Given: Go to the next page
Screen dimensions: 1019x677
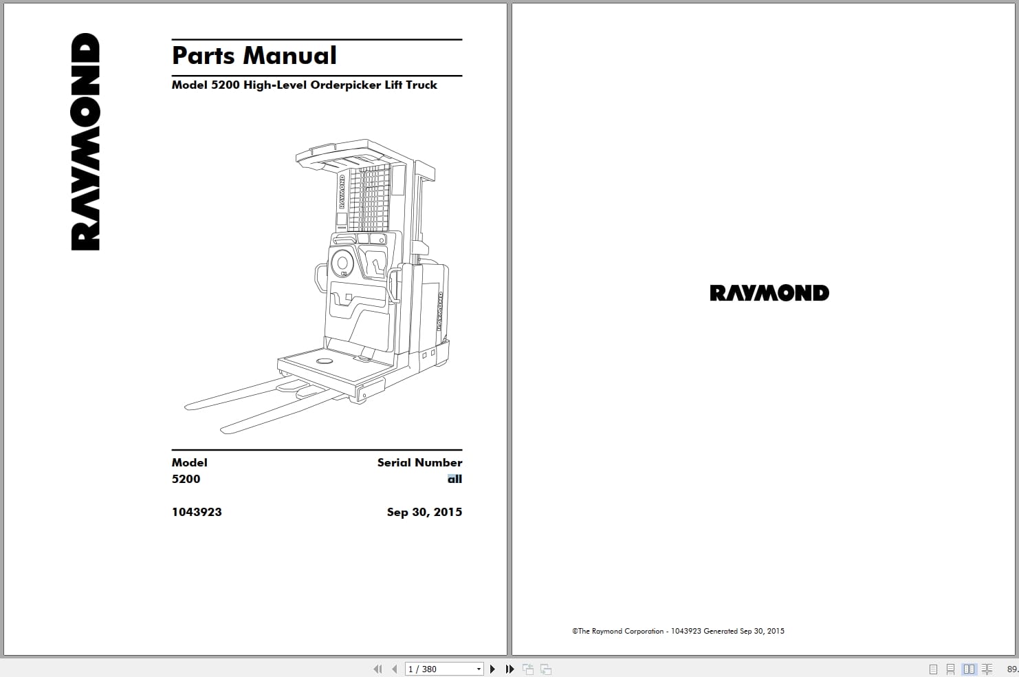Looking at the screenshot, I should (x=492, y=669).
